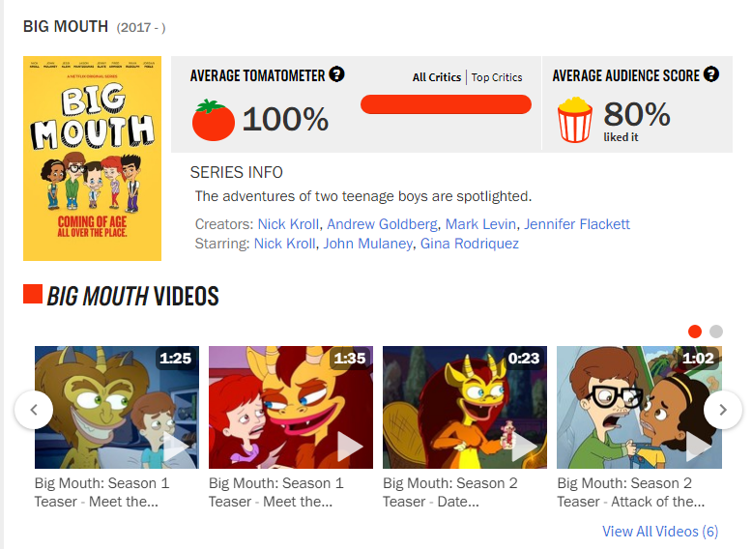Play the 0:23 Season 2 Date teaser
This screenshot has height=549, width=752.
pyautogui.click(x=465, y=407)
